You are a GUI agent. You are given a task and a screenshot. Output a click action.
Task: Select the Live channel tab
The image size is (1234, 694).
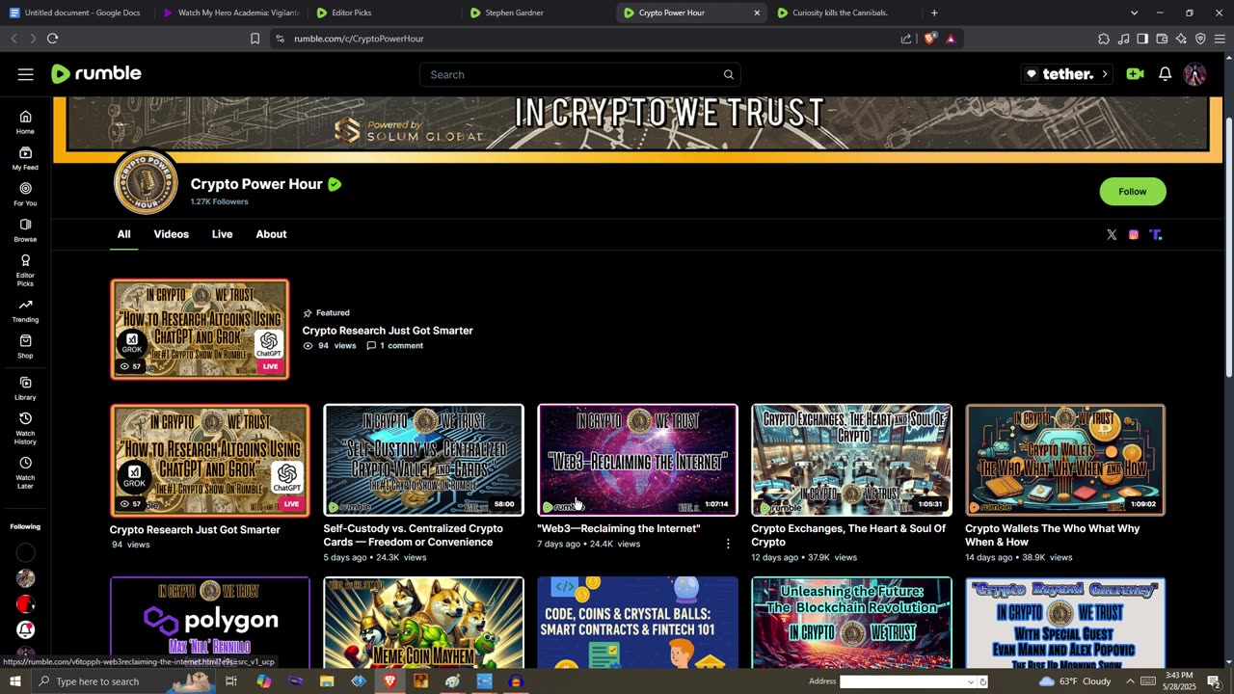(222, 234)
